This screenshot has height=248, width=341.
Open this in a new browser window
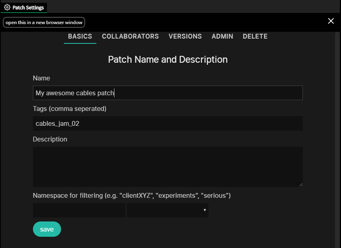pyautogui.click(x=44, y=23)
